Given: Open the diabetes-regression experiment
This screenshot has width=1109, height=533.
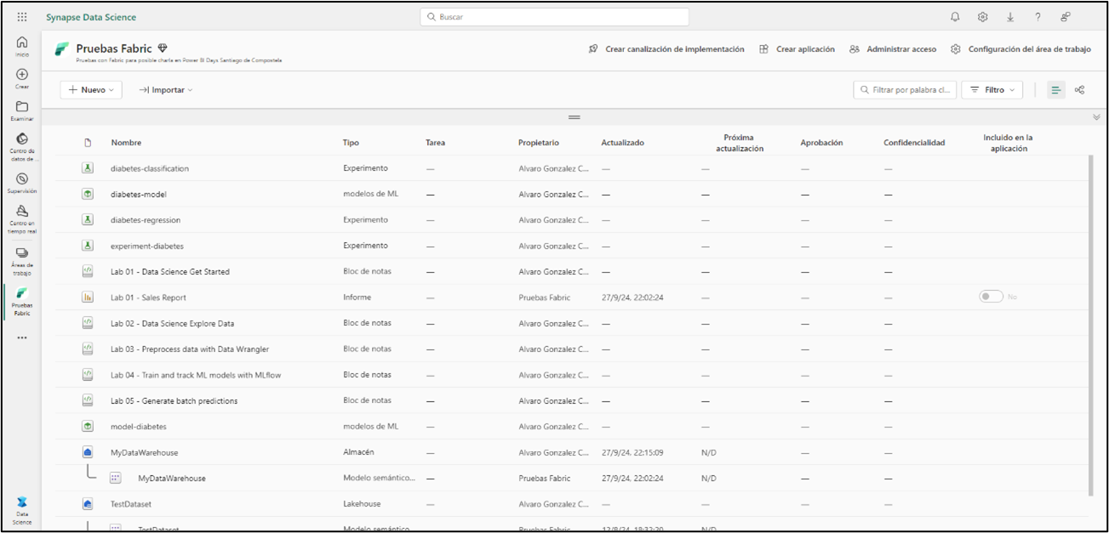Looking at the screenshot, I should pos(146,220).
